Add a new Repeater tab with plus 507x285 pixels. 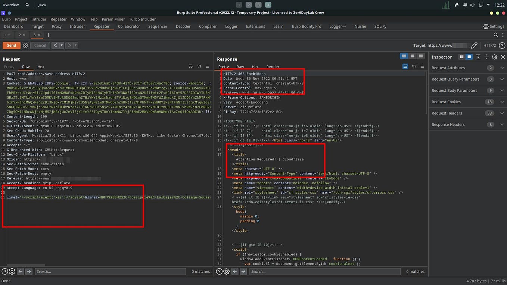tap(48, 35)
